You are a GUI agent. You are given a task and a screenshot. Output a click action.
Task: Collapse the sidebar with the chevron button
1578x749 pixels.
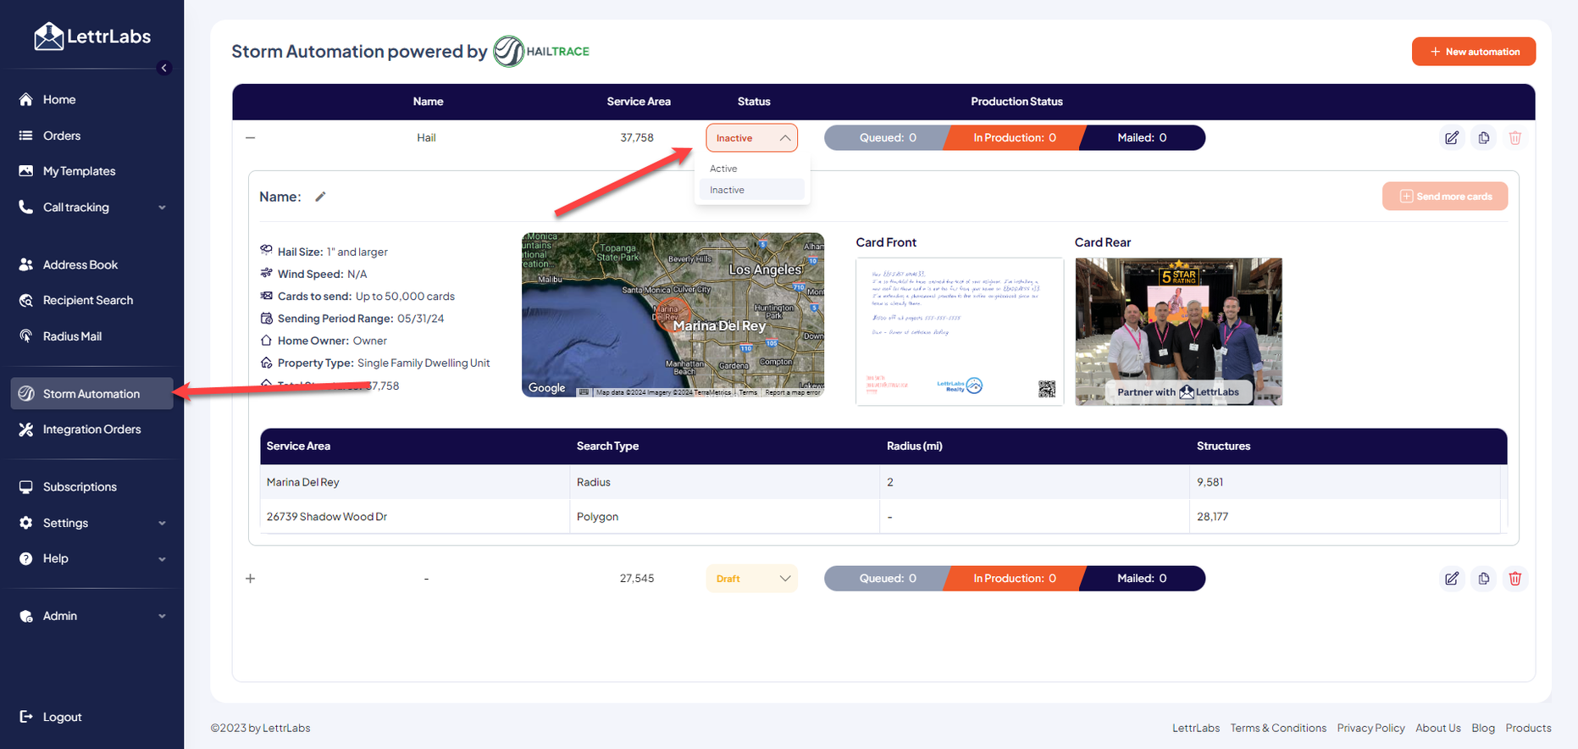(x=164, y=68)
